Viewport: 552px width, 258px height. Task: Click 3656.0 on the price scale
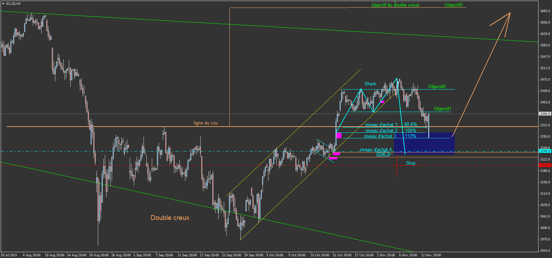545,22
